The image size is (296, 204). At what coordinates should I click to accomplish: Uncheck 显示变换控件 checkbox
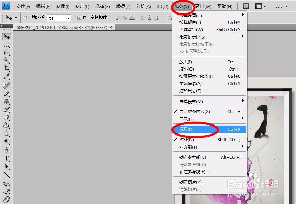pos(79,18)
